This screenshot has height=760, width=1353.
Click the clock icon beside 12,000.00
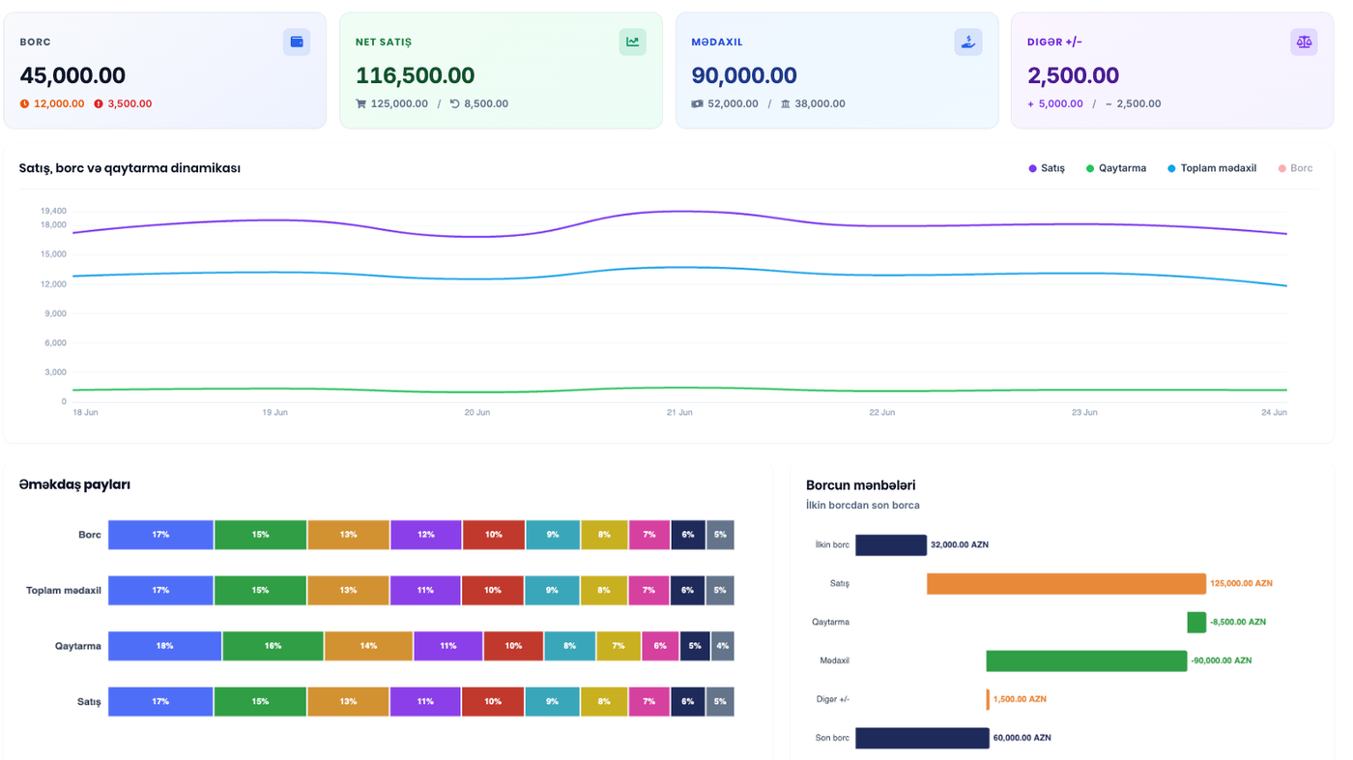click(24, 103)
